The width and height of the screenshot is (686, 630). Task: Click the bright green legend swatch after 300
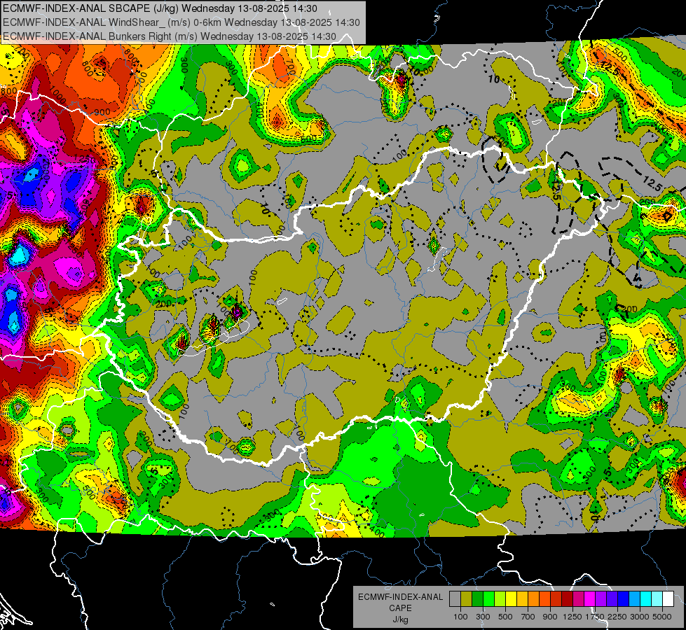488,599
